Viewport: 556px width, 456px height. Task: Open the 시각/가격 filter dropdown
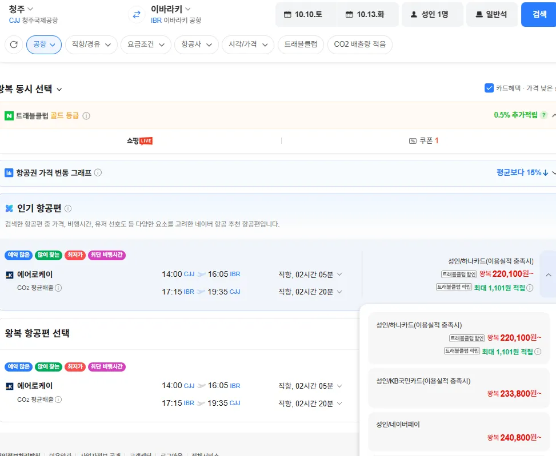pos(248,45)
